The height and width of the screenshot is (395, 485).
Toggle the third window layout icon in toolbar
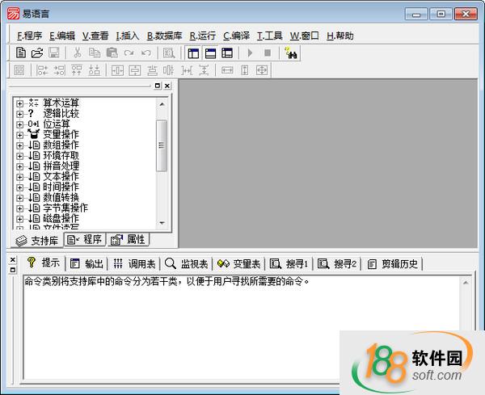(x=227, y=53)
